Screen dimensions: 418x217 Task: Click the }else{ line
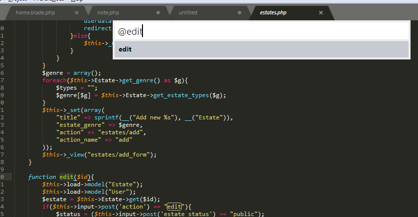80,36
